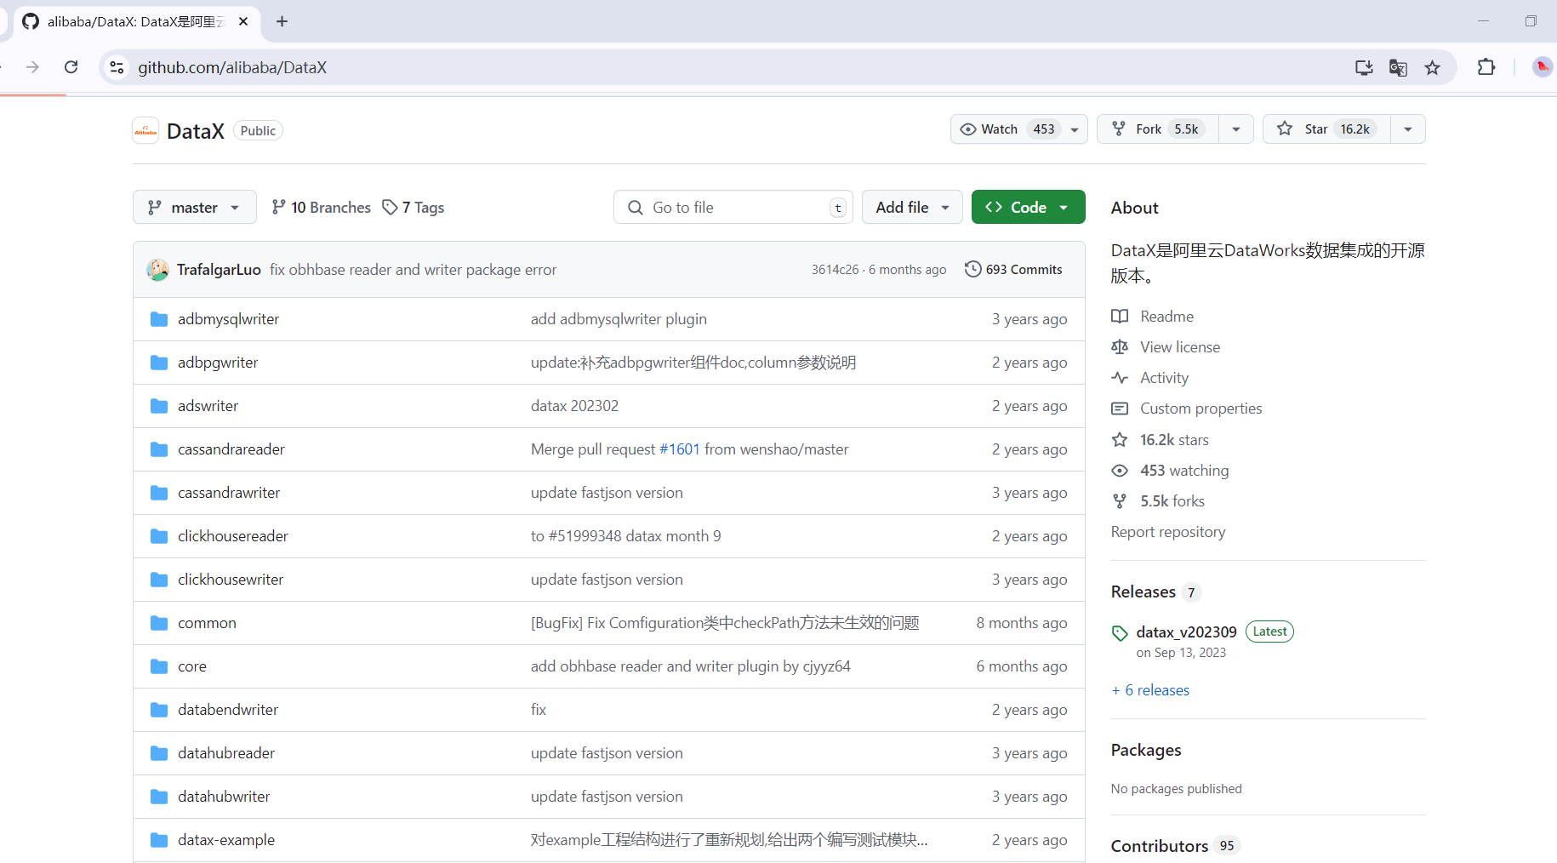
Task: Click the license scale icon
Action: (x=1120, y=347)
